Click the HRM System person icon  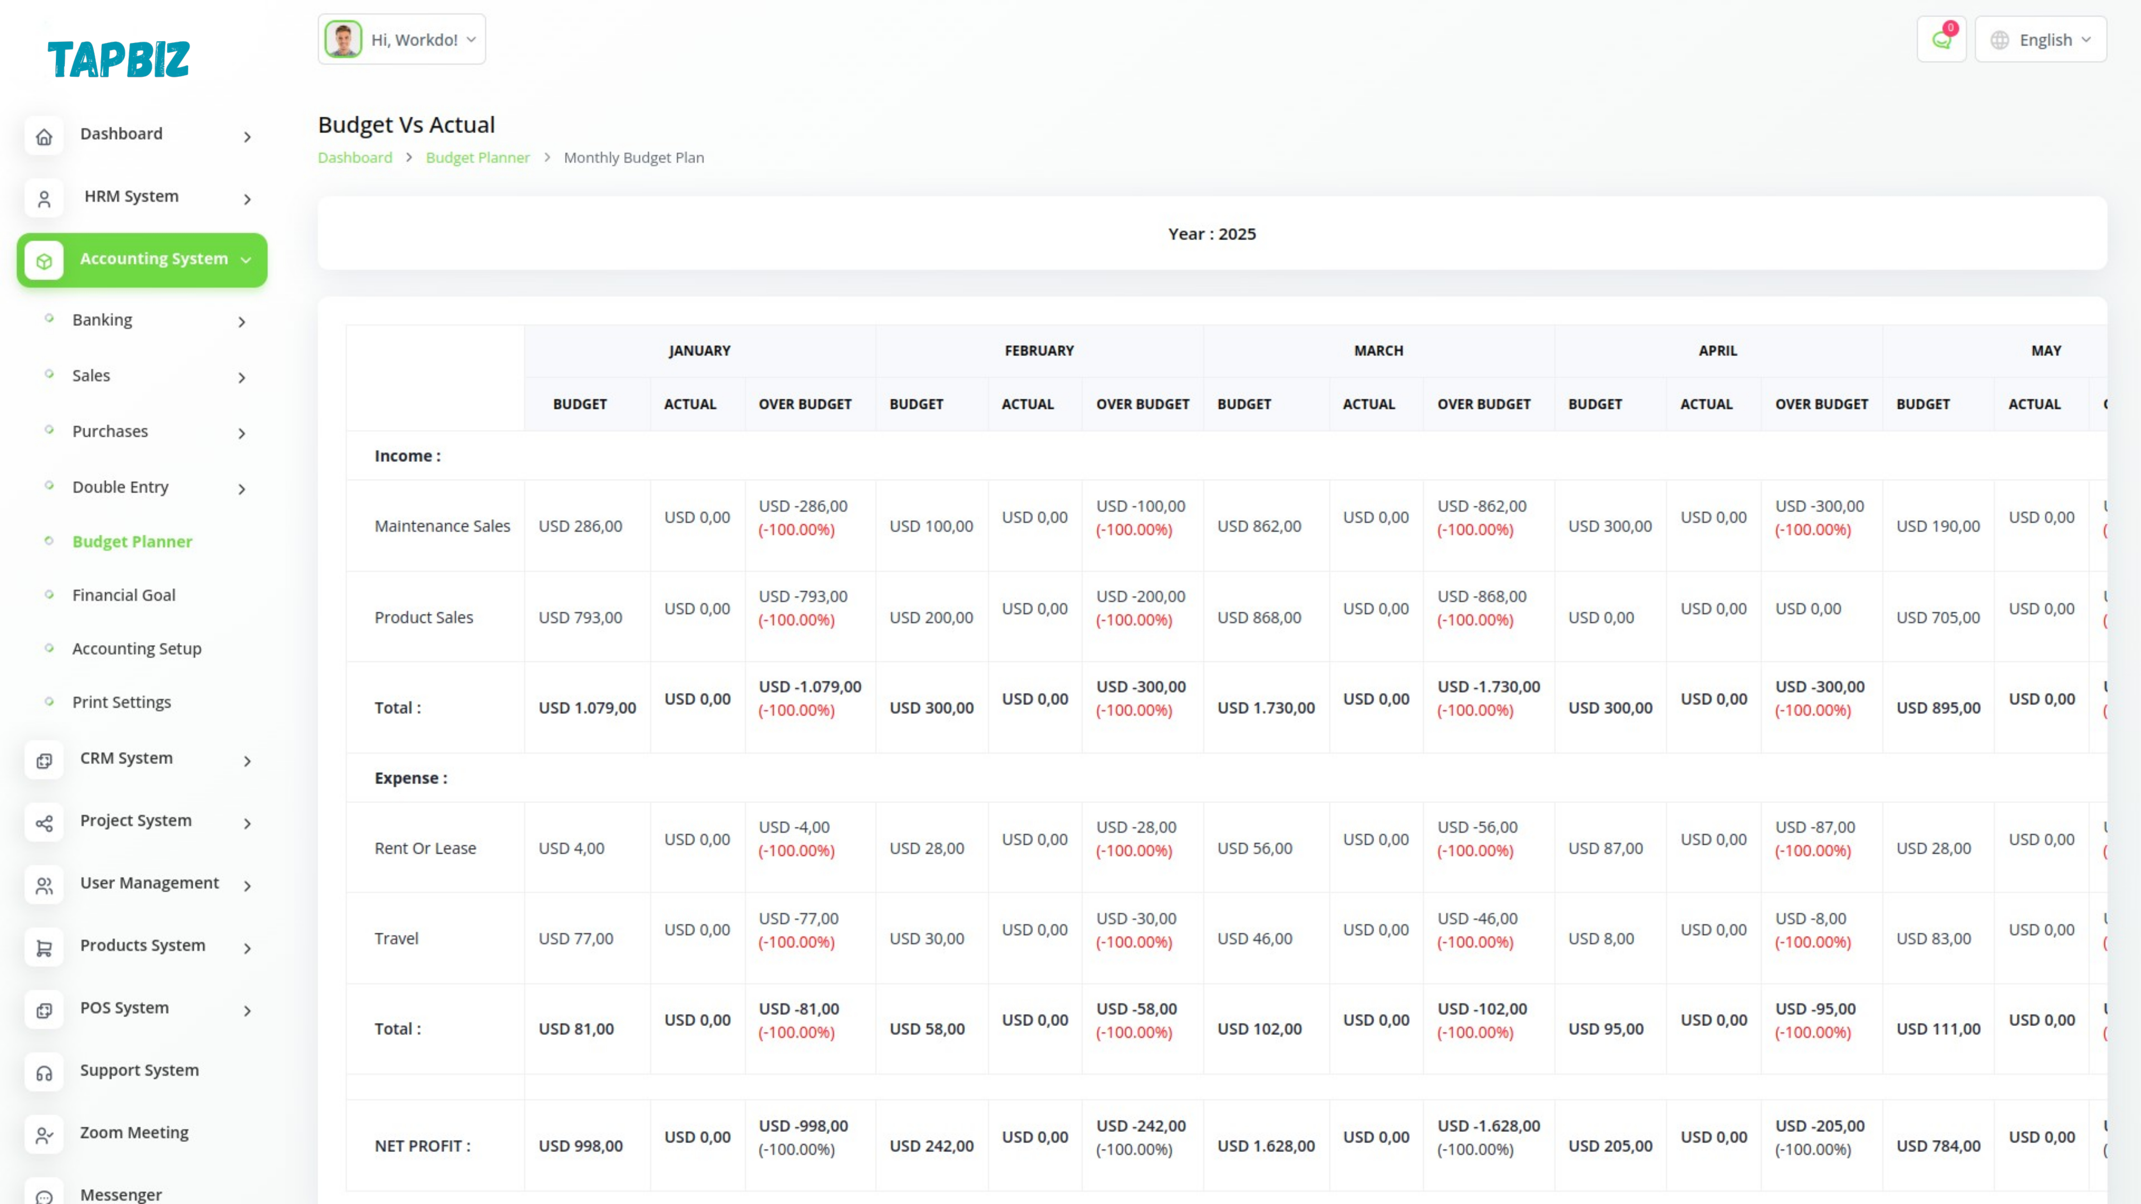point(44,199)
